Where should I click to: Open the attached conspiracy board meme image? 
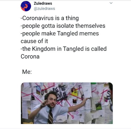click(67, 103)
